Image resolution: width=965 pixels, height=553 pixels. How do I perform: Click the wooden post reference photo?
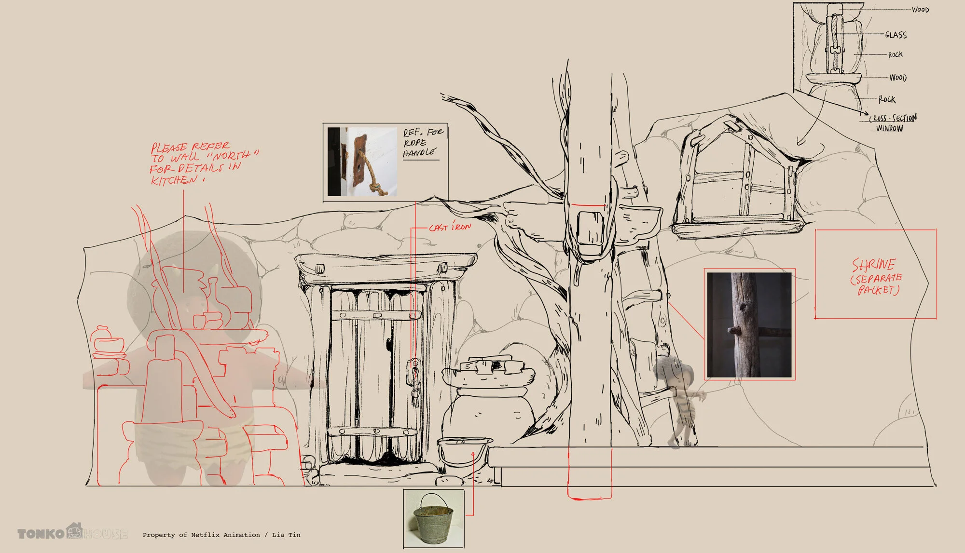749,325
